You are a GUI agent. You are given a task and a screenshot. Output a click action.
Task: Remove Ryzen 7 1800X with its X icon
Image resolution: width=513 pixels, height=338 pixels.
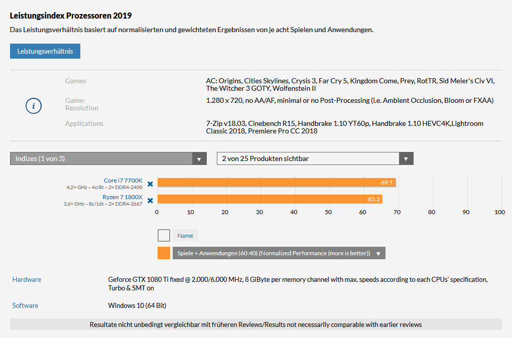pos(150,201)
